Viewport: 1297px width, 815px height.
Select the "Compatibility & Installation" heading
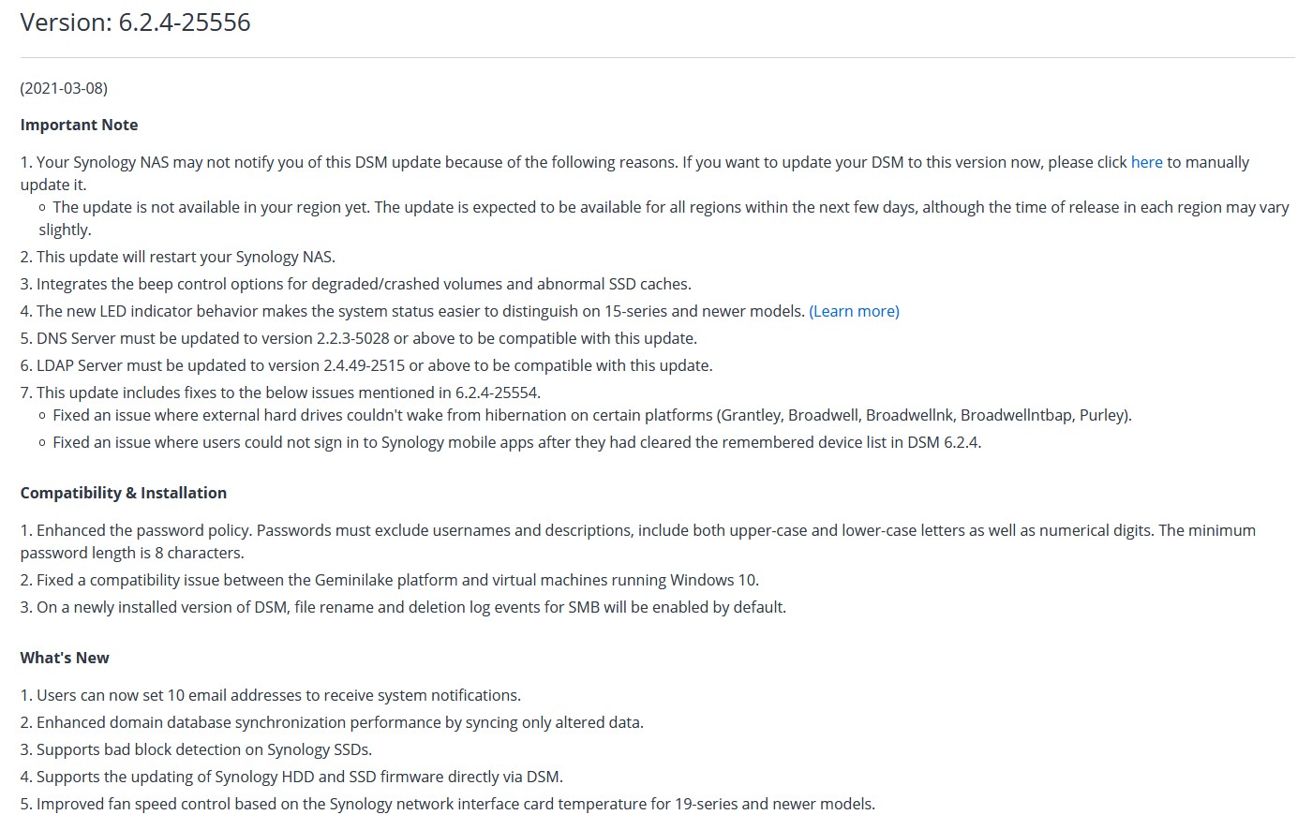click(x=124, y=493)
